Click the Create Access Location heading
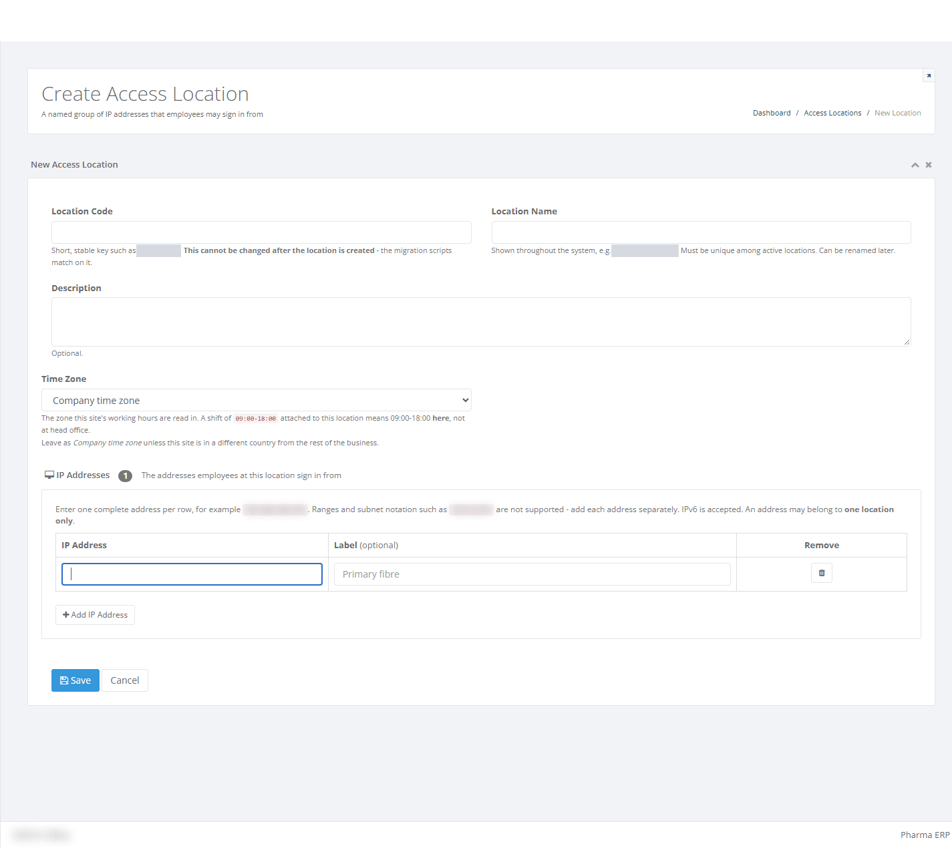This screenshot has width=952, height=848. (x=145, y=93)
